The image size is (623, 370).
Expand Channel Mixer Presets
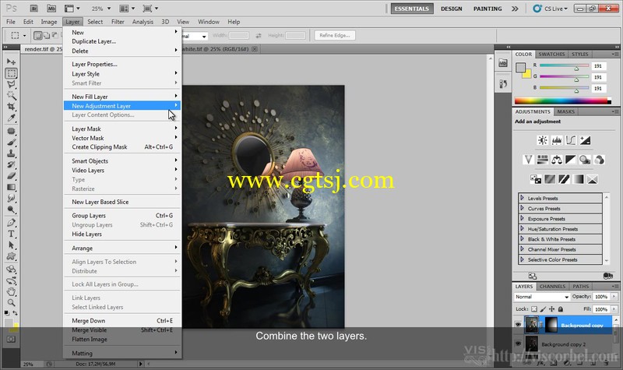[522, 249]
